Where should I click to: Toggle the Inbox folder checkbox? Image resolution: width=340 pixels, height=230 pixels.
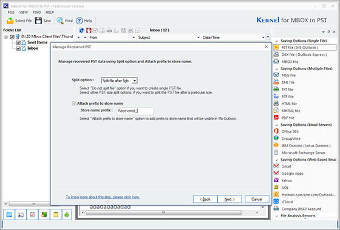click(18, 48)
